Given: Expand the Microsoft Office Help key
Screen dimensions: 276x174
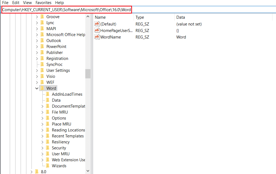Looking at the screenshot, I should (x=37, y=35).
